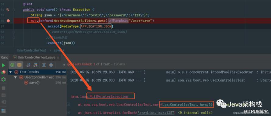Viewport: 271px width, 116px height.
Task: Show more toolbar actions double chevron
Action: [64, 65]
